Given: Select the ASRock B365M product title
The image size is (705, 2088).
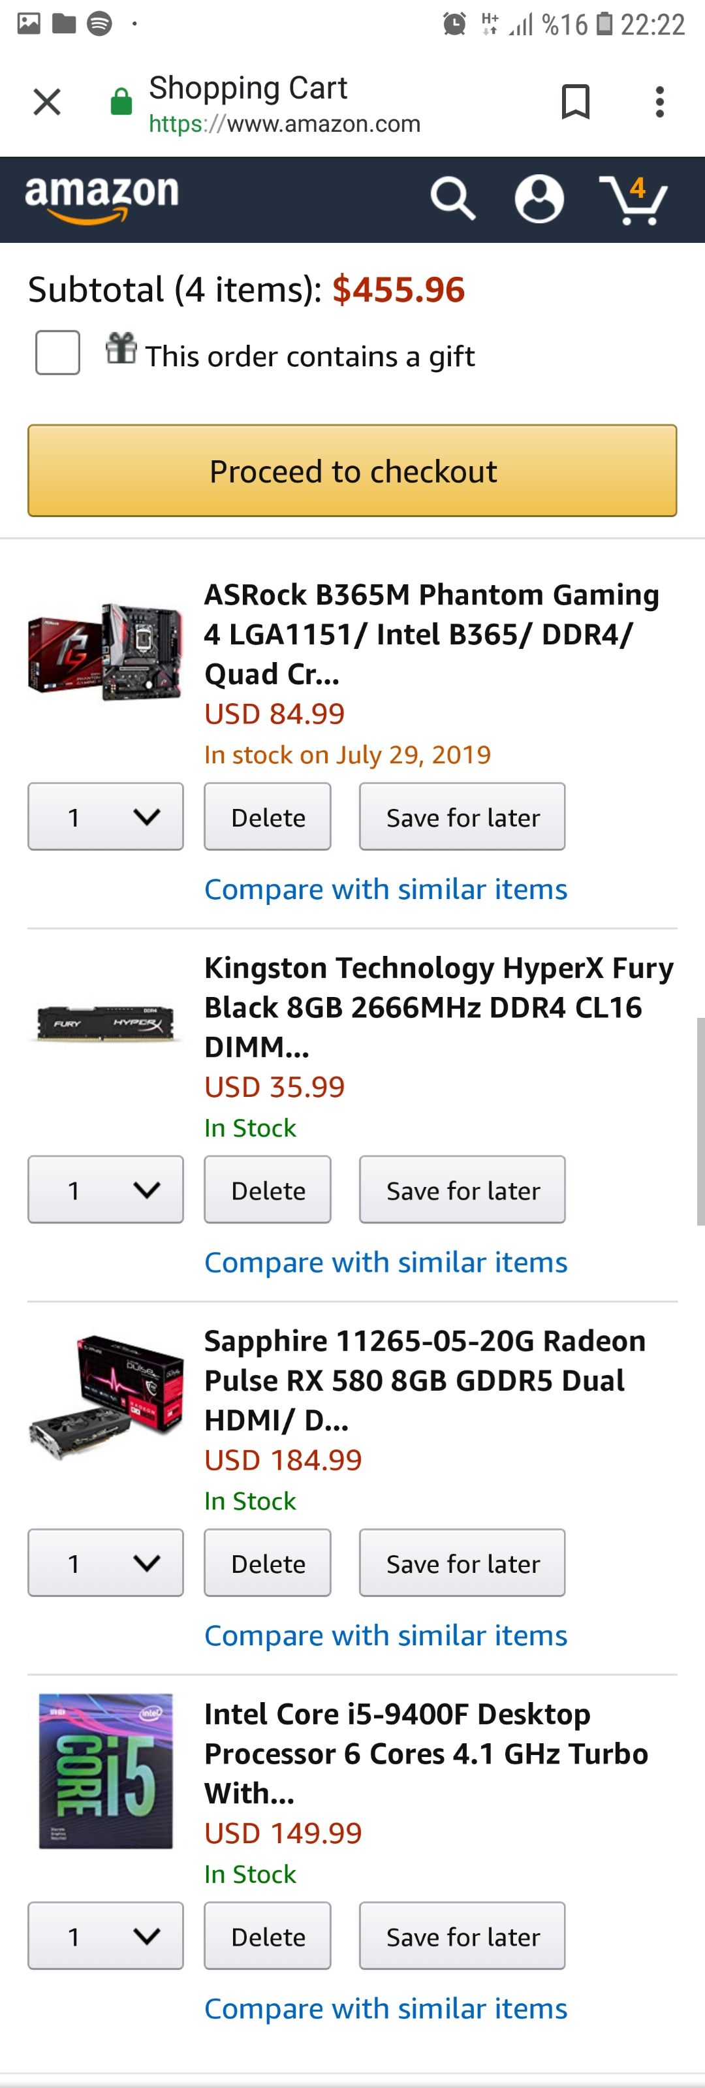Looking at the screenshot, I should tap(431, 634).
